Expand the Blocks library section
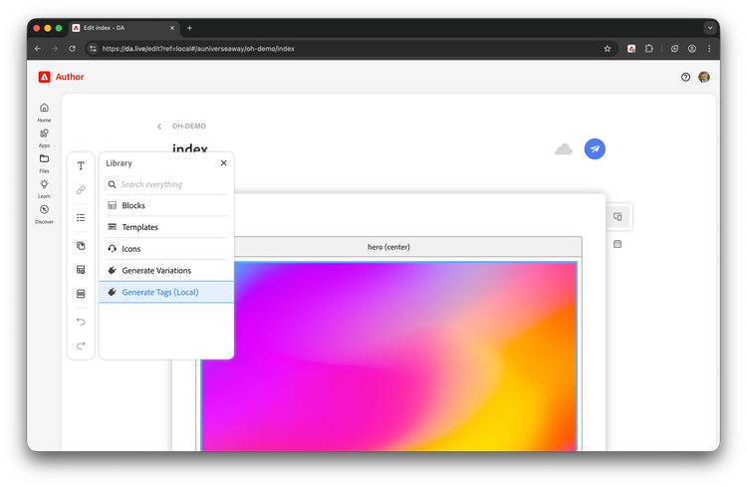Image resolution: width=747 pixels, height=487 pixels. click(x=133, y=205)
